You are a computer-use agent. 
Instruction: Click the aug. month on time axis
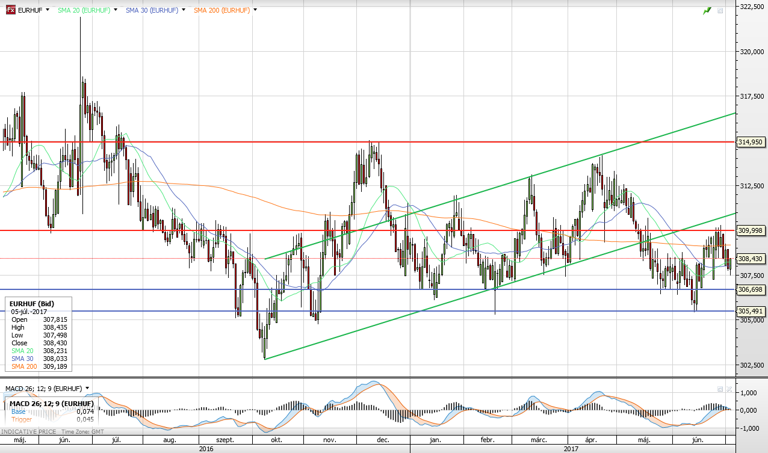click(x=170, y=440)
